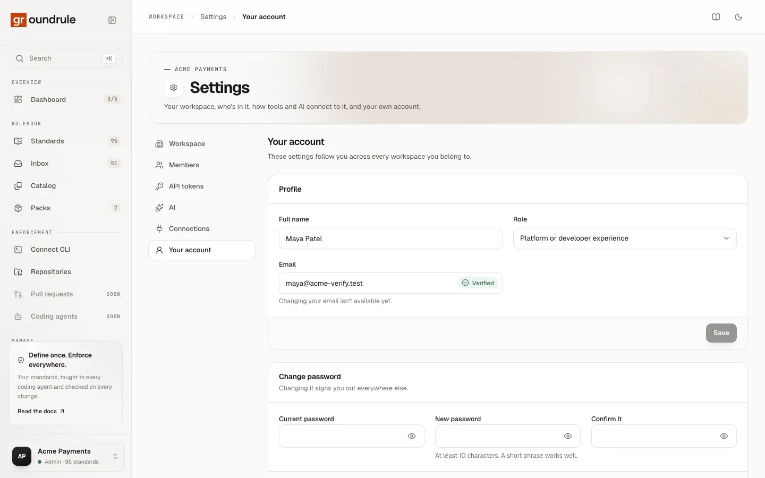Open the Members settings tab

pyautogui.click(x=202, y=165)
